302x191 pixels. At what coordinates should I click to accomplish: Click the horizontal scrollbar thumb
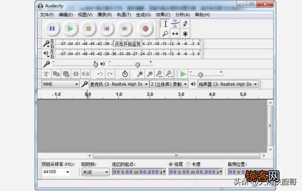176,156
